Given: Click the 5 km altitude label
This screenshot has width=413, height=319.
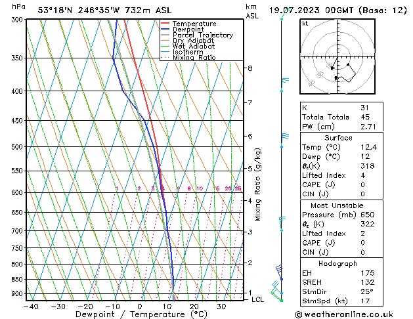Looking at the screenshot, I should (250, 169).
